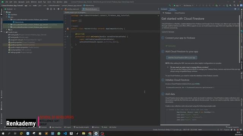Open the Tools menu
243x136 pixels.
click(x=49, y=2)
